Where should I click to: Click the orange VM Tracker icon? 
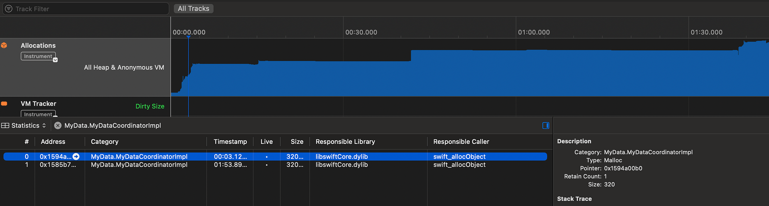point(4,103)
